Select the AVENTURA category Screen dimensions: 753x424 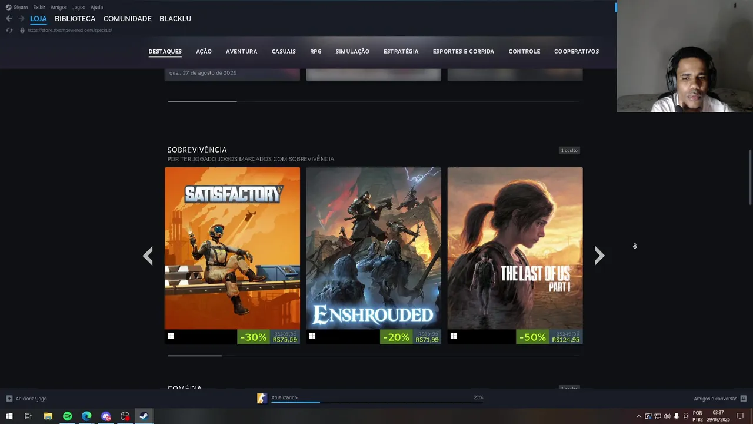click(241, 52)
